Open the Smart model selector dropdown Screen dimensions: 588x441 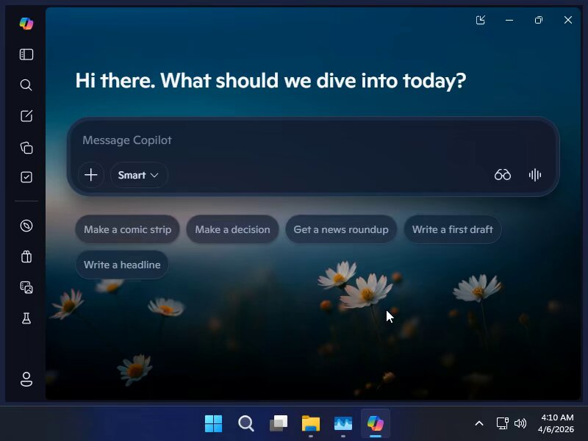tap(138, 175)
